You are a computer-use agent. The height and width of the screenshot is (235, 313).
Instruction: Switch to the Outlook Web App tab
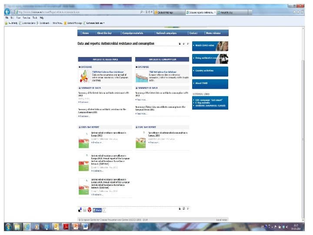pyautogui.click(x=170, y=12)
